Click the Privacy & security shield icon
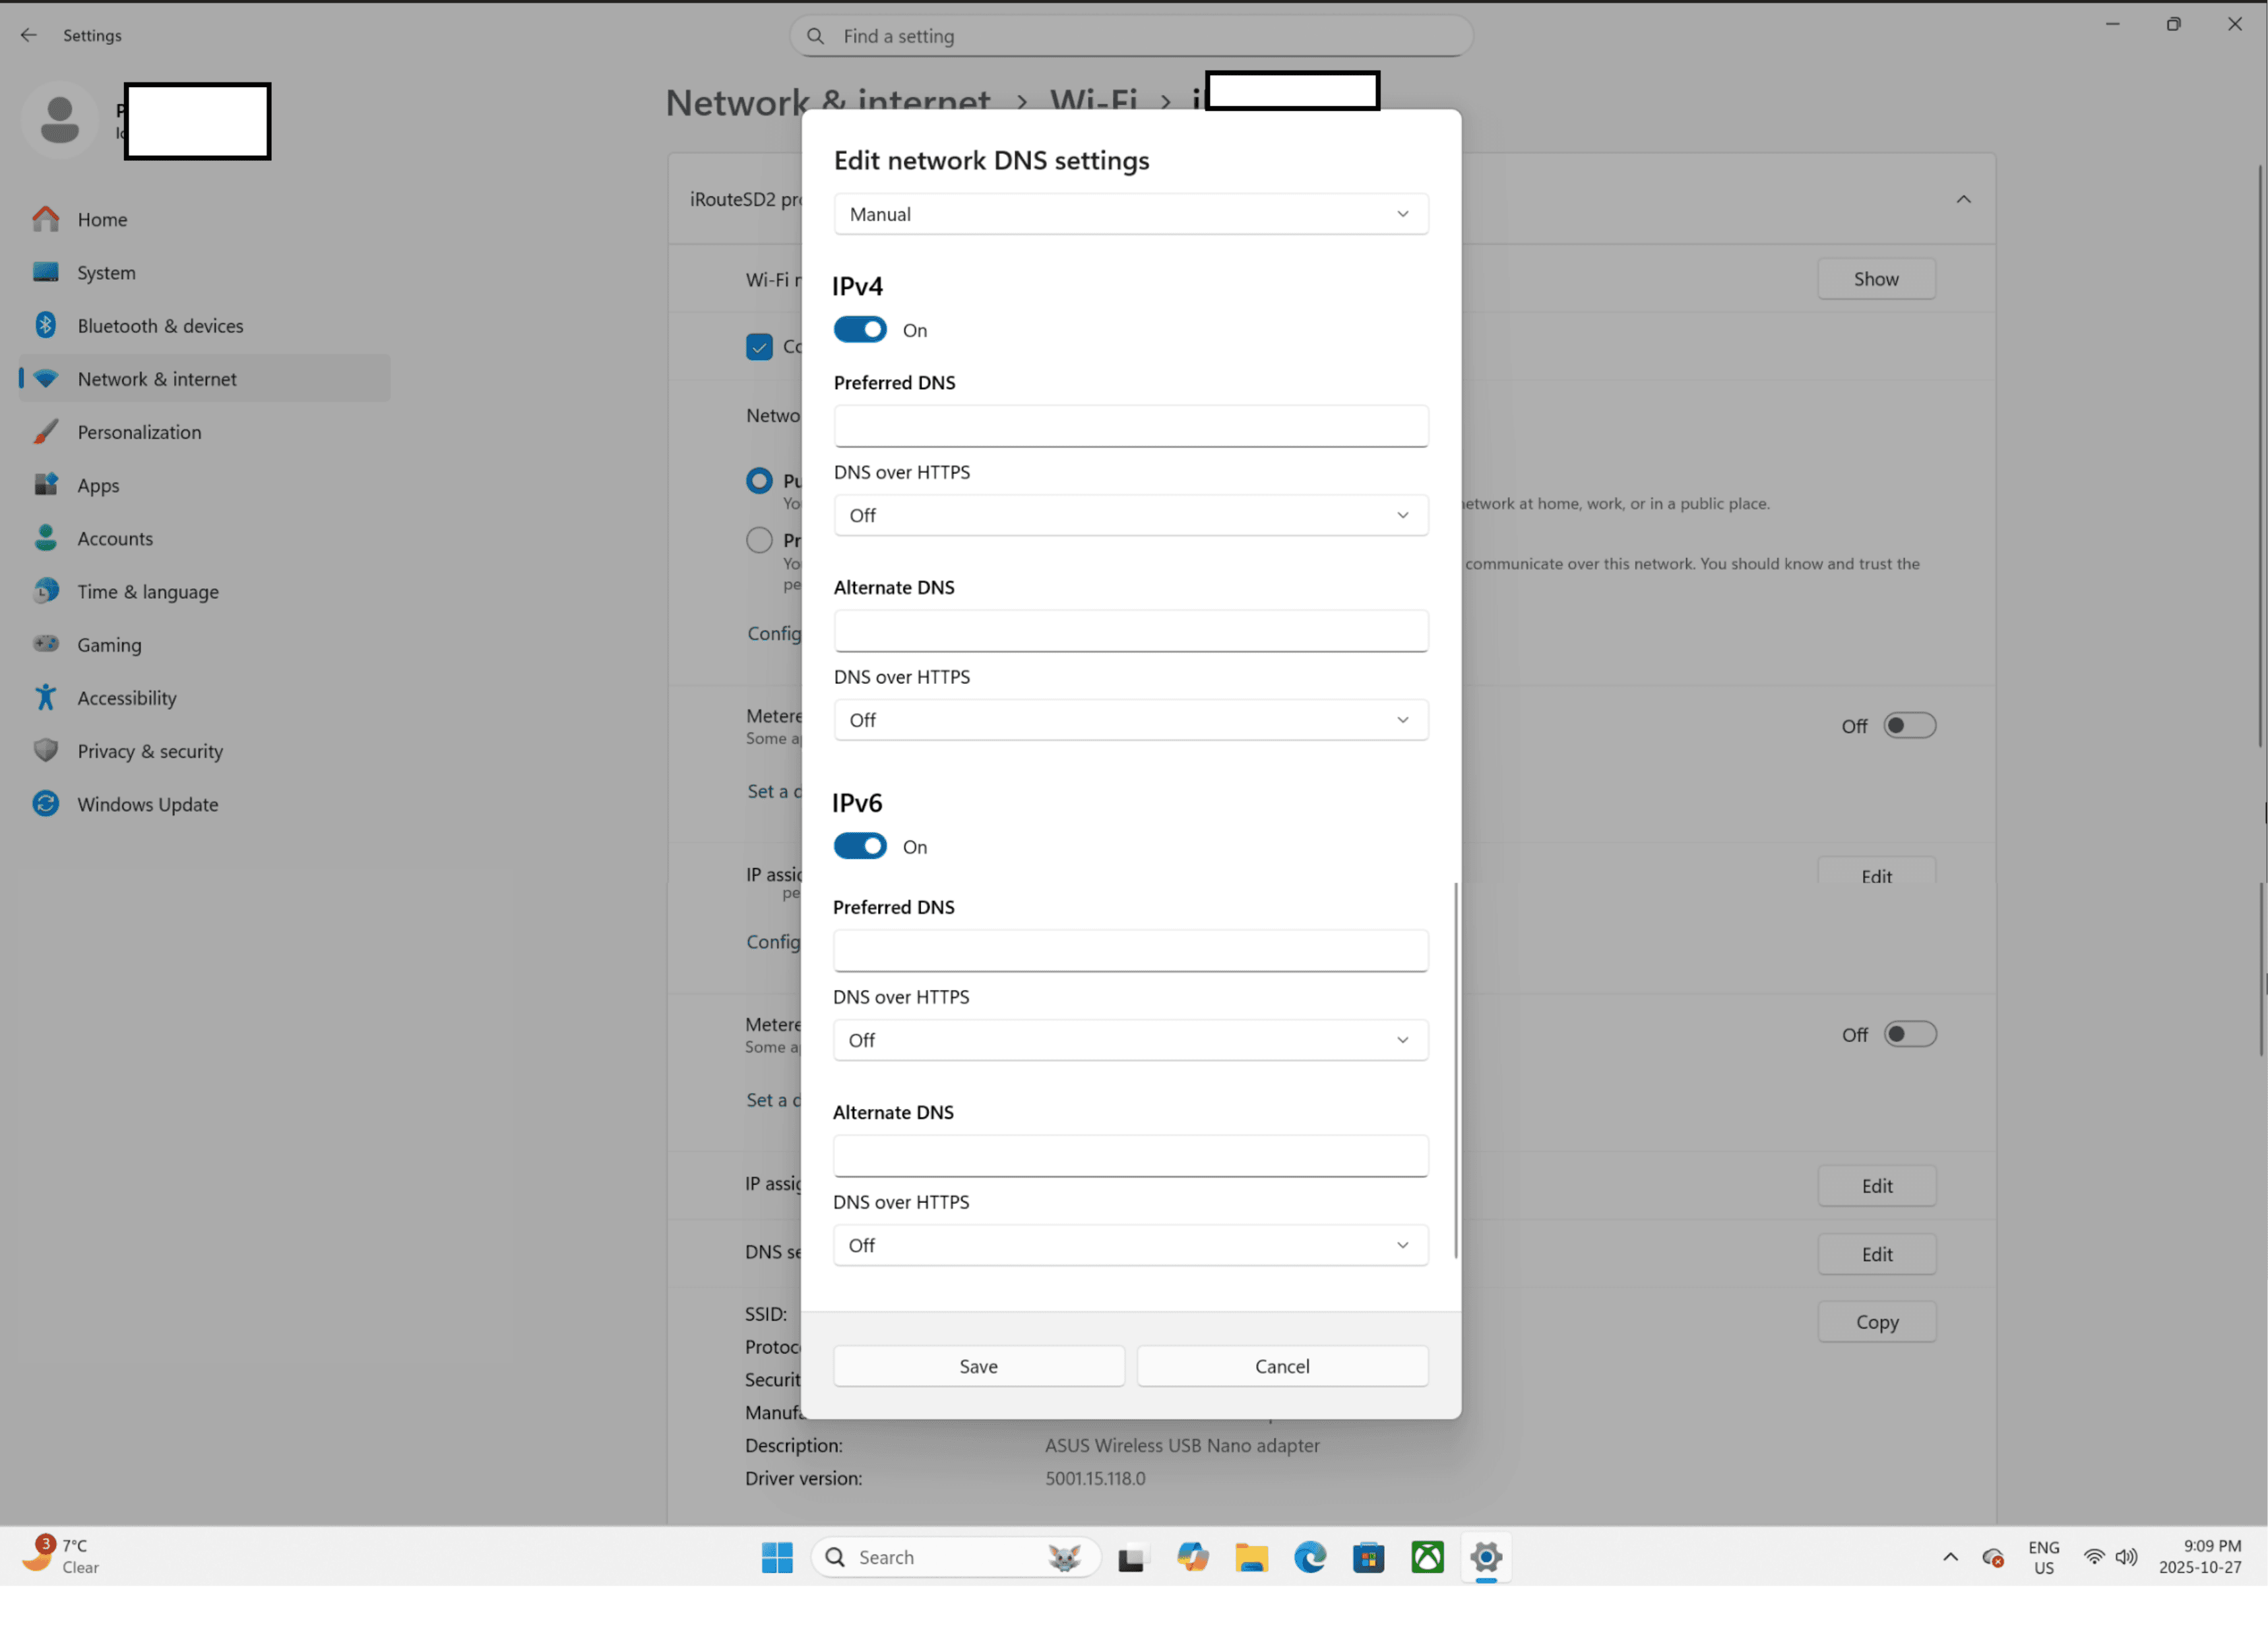Viewport: 2268px width, 1649px height. tap(45, 750)
